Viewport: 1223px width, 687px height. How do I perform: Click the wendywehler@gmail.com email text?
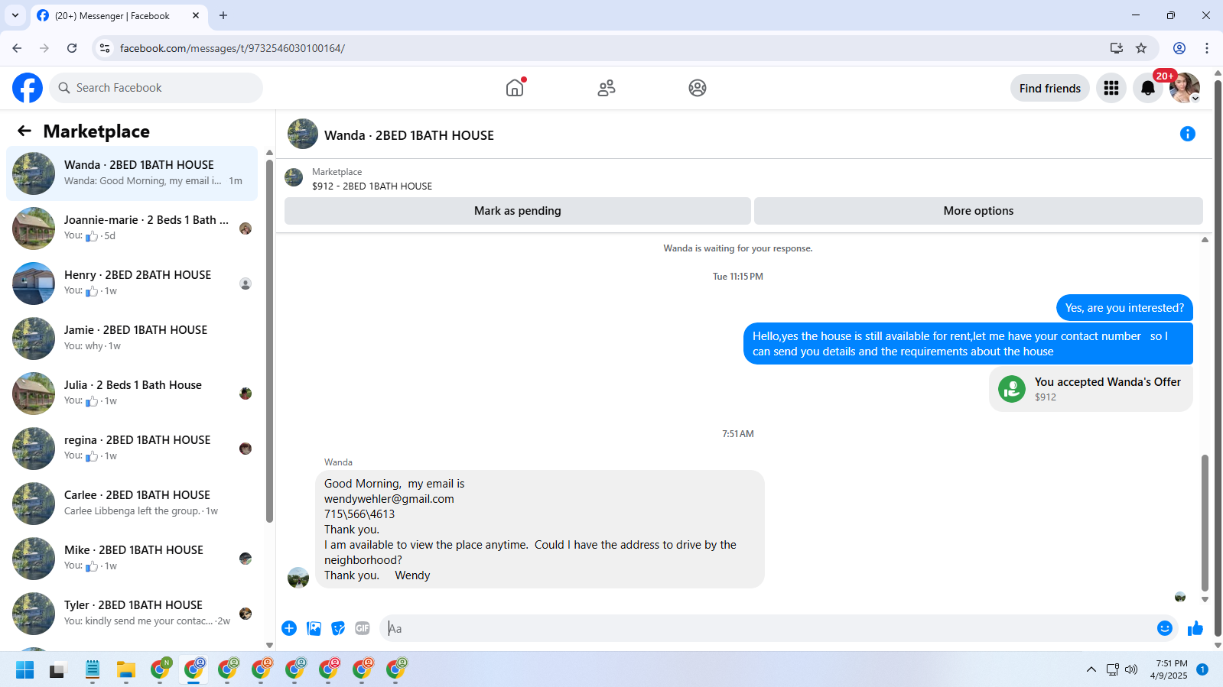tap(389, 499)
